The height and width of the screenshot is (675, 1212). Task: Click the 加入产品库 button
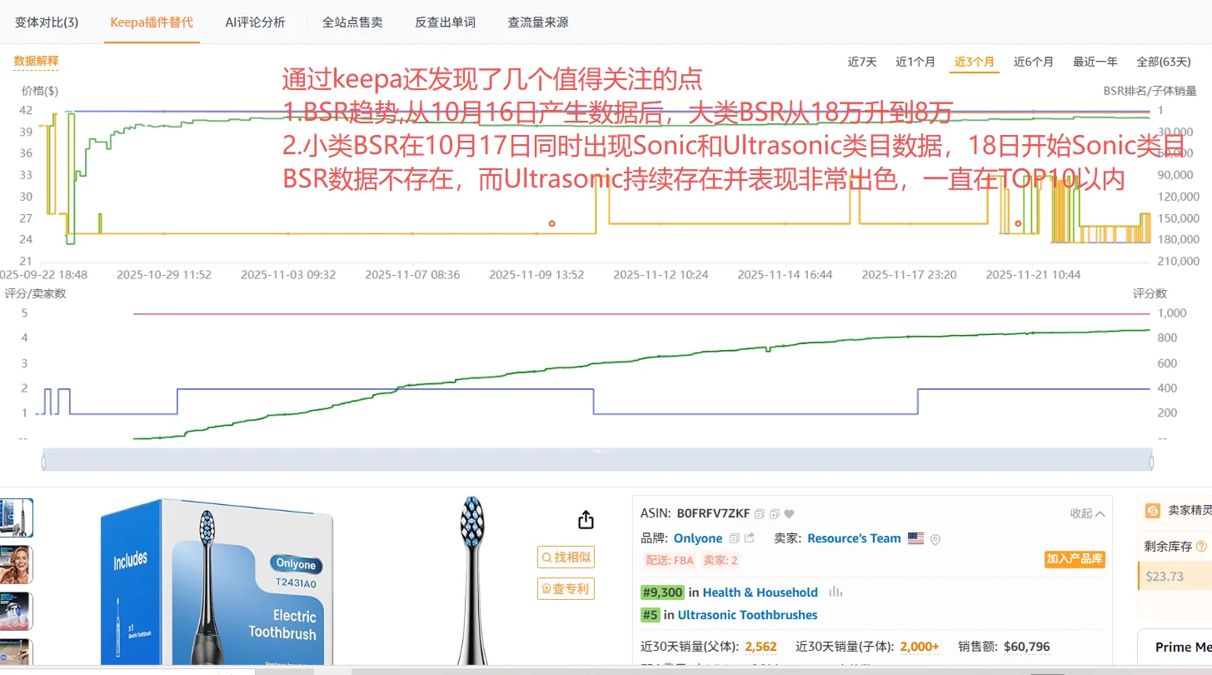click(x=1075, y=560)
